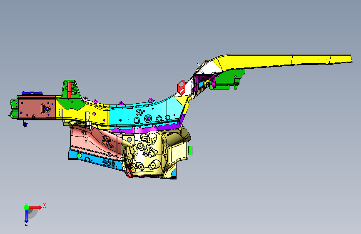Select the magenta bracket left of the green bracket

(x=197, y=84)
